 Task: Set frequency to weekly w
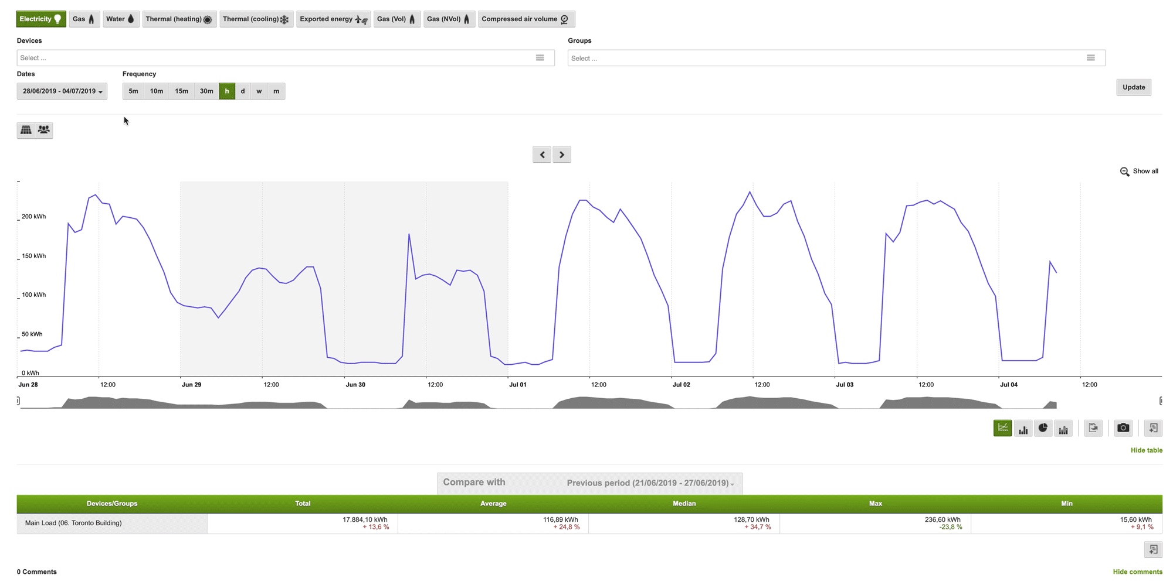(259, 91)
